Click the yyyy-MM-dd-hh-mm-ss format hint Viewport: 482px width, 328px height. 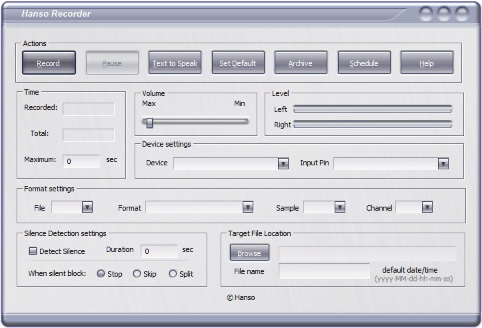(413, 279)
